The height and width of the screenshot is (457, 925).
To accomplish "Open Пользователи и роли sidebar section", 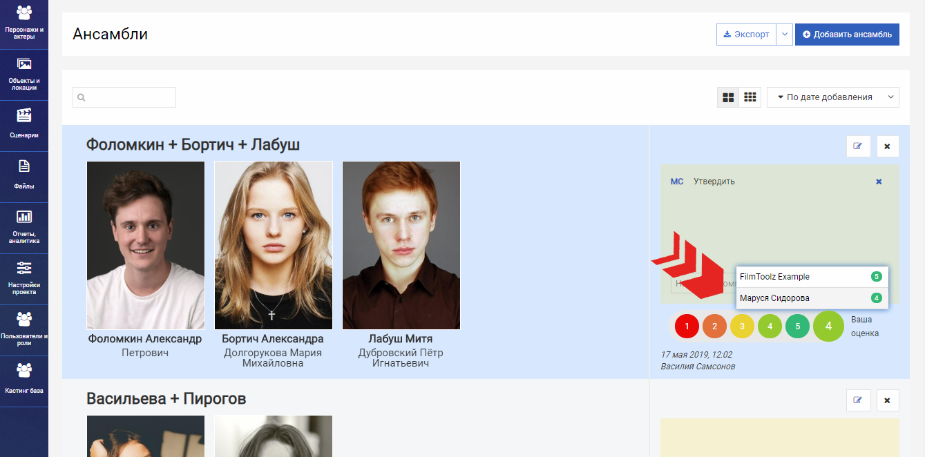I will coord(24,331).
